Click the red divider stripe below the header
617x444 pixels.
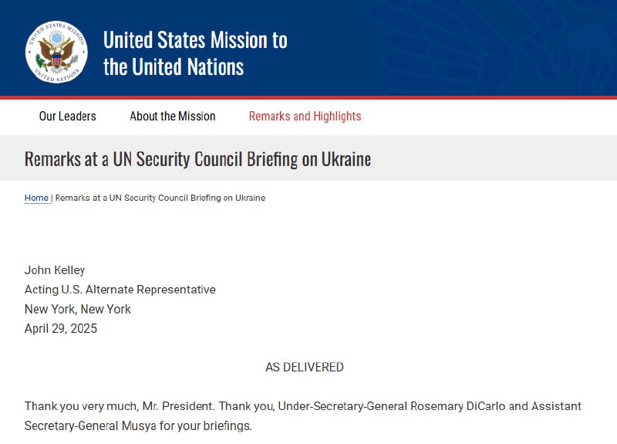coord(308,98)
